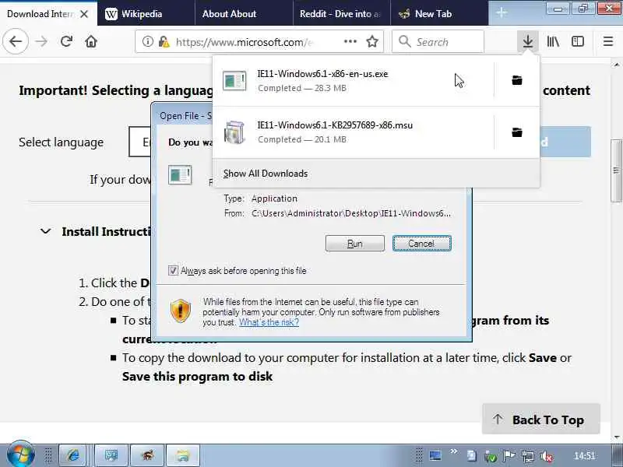The image size is (623, 467).
Task: Close the Download Internet Explorer tab
Action: [84, 14]
